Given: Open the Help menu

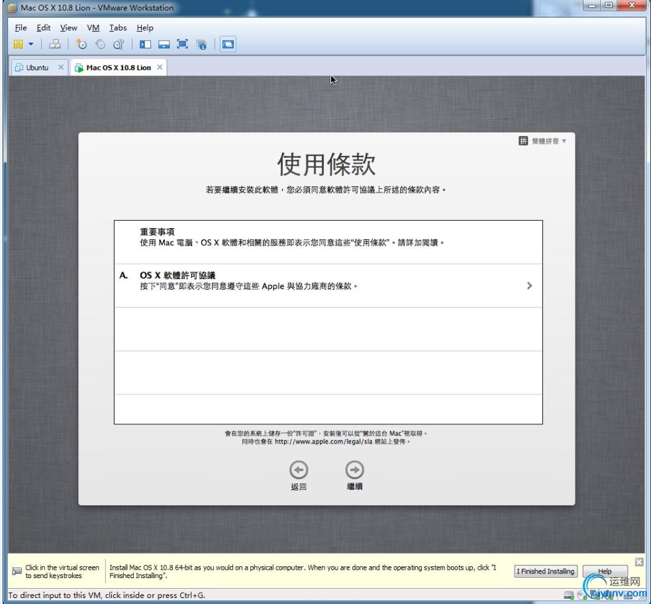Looking at the screenshot, I should click(145, 28).
